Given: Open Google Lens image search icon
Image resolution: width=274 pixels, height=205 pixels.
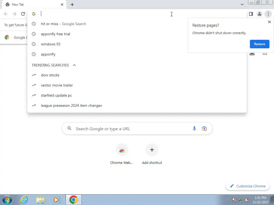Looking at the screenshot, I should pos(204,129).
